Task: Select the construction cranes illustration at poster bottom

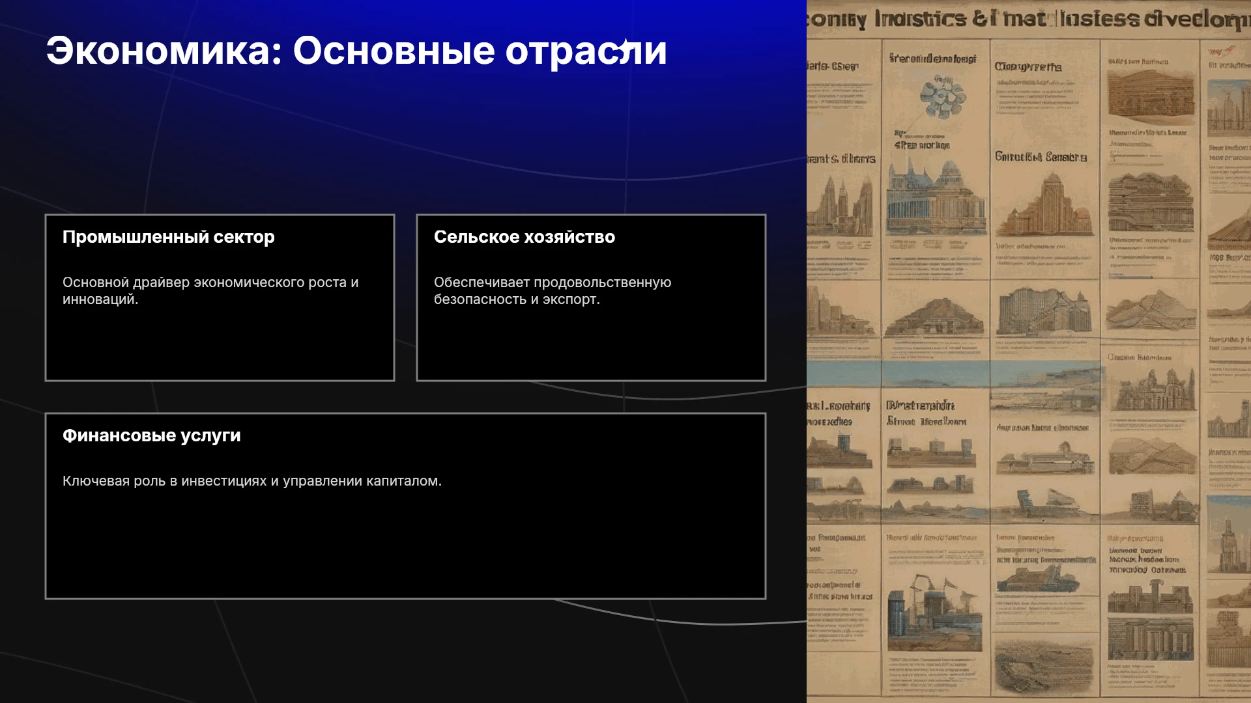Action: pyautogui.click(x=934, y=612)
